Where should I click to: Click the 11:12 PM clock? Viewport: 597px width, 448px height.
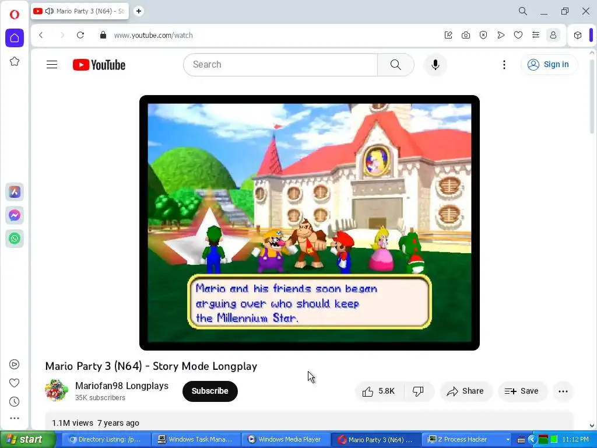point(575,440)
